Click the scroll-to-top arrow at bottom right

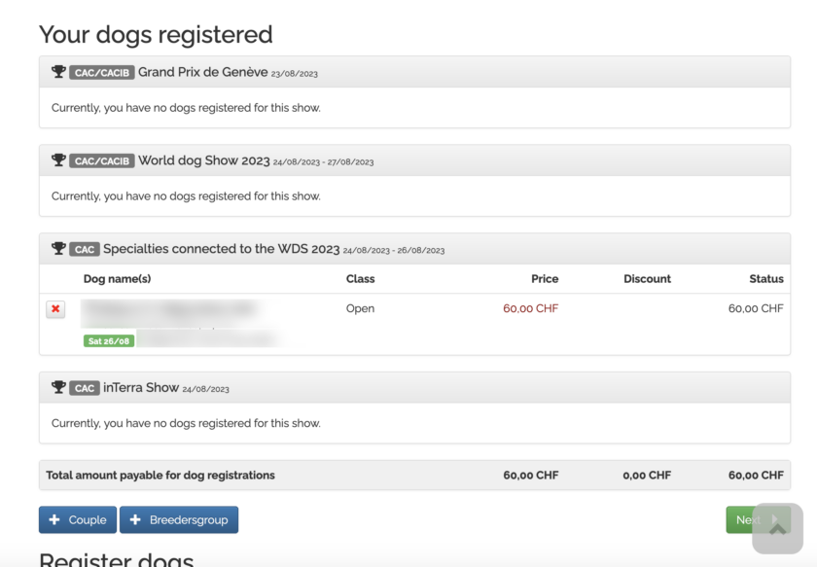[777, 526]
